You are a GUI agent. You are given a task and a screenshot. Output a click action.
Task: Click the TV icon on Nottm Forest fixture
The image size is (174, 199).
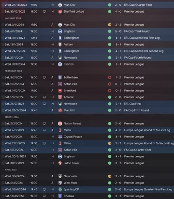click(x=44, y=123)
